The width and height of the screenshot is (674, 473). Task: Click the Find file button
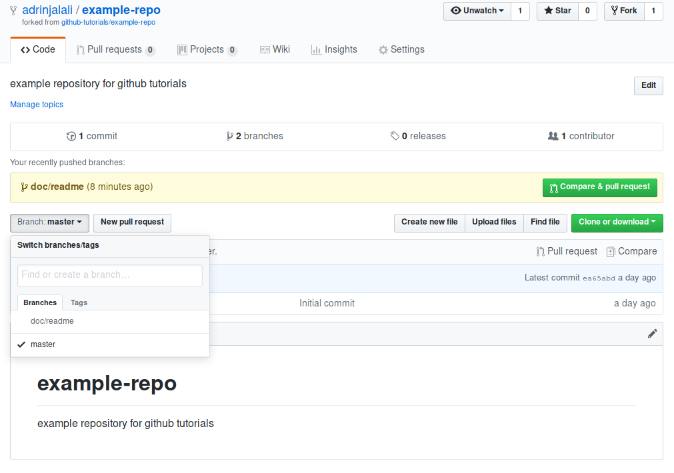(545, 223)
